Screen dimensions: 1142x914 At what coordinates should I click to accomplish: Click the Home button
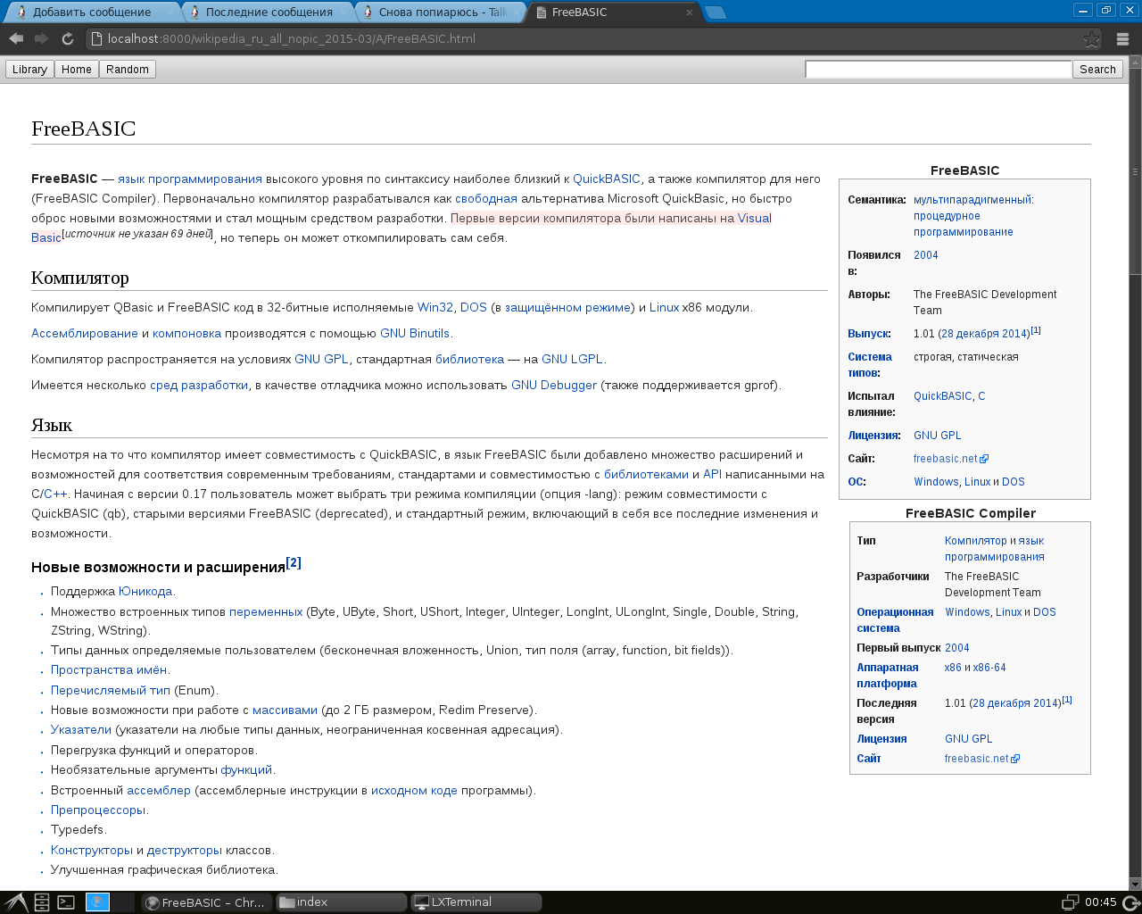[x=77, y=70]
